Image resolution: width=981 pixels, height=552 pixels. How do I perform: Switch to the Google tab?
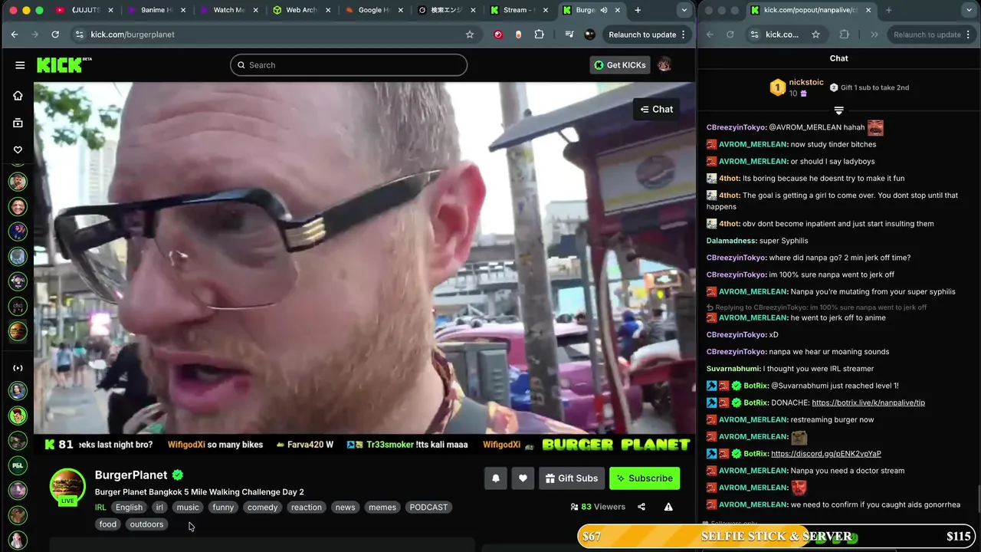point(372,10)
